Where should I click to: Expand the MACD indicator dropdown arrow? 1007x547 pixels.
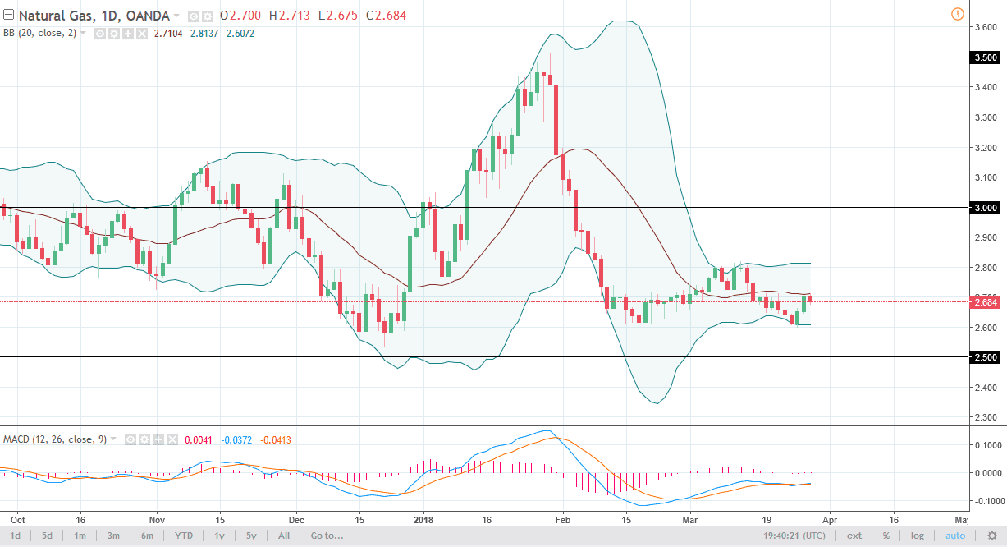pos(113,439)
